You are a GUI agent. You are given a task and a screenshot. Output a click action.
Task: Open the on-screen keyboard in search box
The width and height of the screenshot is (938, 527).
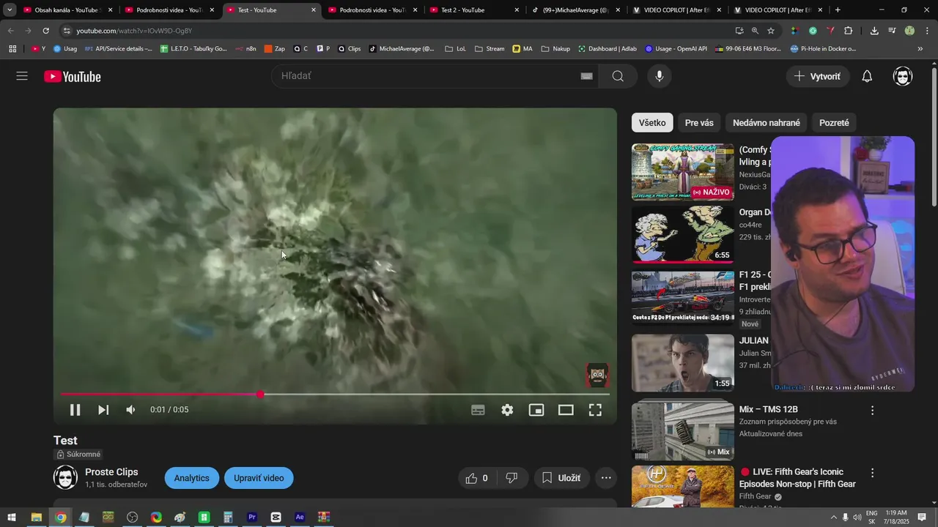click(x=586, y=76)
